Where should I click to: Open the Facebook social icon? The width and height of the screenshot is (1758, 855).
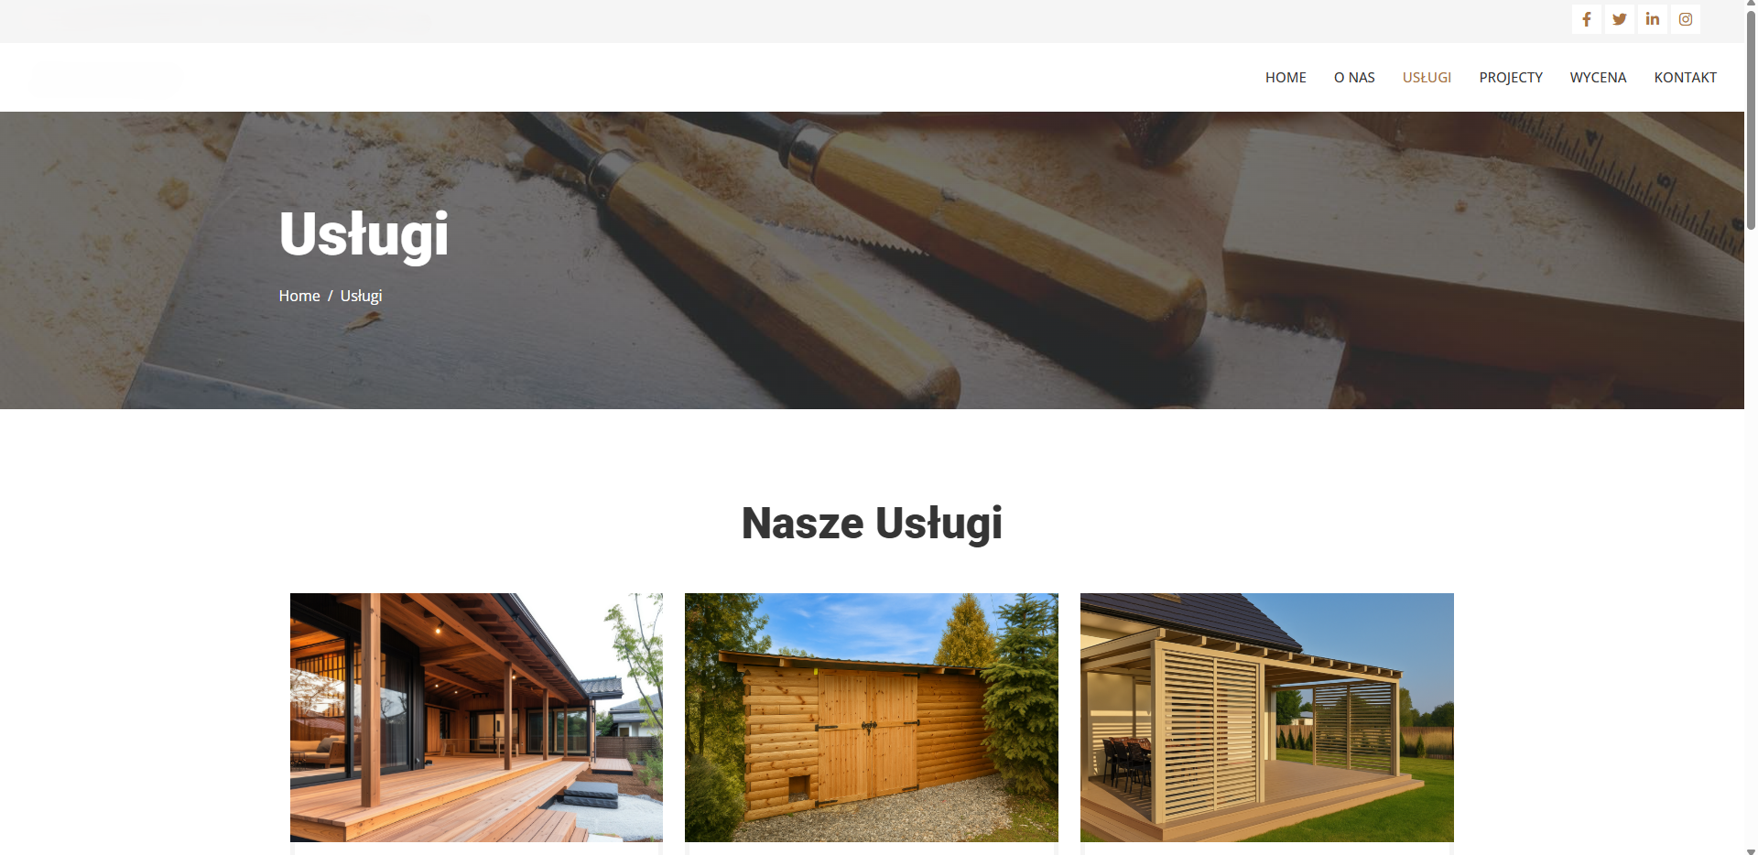pos(1586,19)
